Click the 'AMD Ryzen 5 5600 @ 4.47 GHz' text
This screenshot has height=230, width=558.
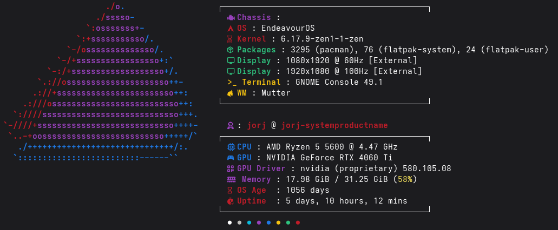pos(332,147)
